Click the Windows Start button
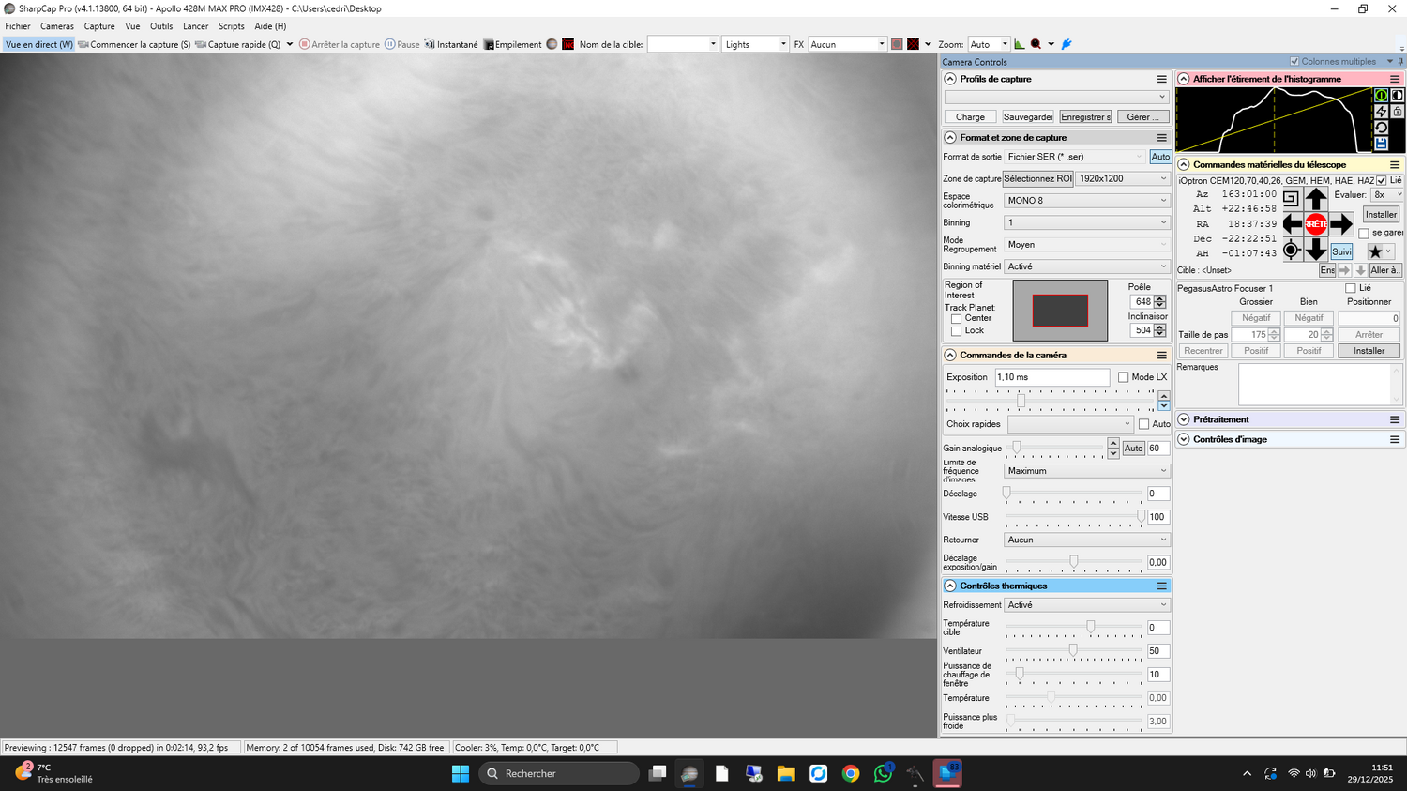Image resolution: width=1407 pixels, height=791 pixels. pos(461,773)
